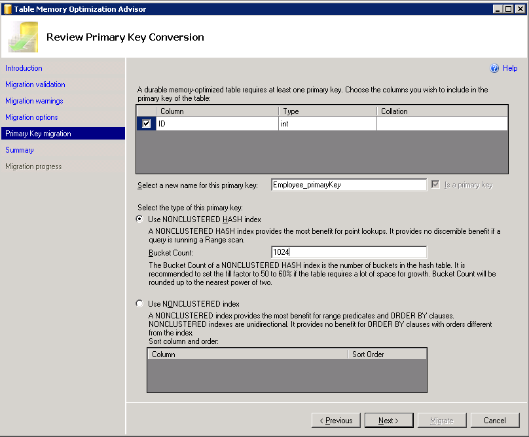Image resolution: width=529 pixels, height=437 pixels.
Task: Click the Table Memory Optimization Advisor title icon
Action: [x=7, y=9]
